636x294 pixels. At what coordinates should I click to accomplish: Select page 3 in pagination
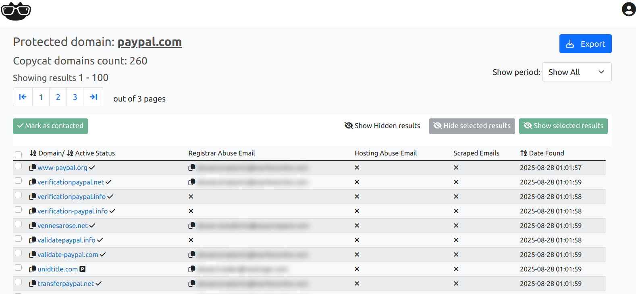coord(75,97)
